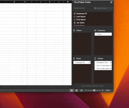This screenshot has height=108, width=129.
Task: Click the Filters area funnel icon
Action: [x=74, y=30]
